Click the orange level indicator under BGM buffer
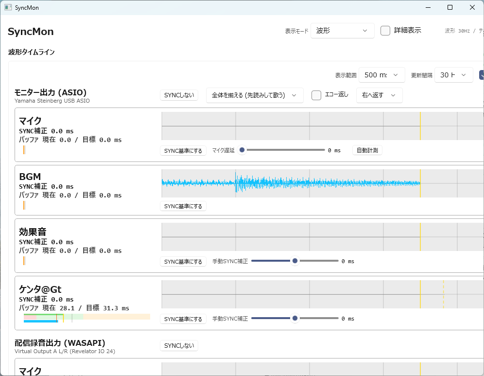The image size is (484, 376). point(24,205)
